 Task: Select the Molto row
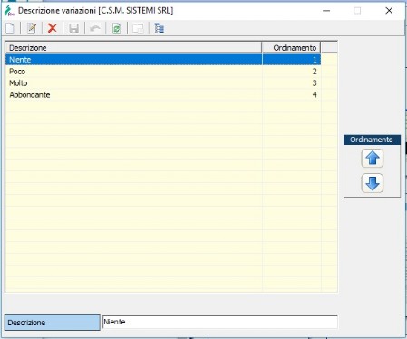(x=163, y=83)
